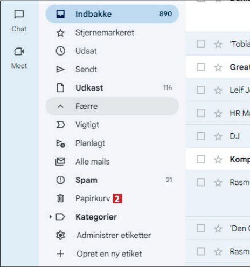Check the box for the HR email row
This screenshot has height=267, width=250.
201,113
